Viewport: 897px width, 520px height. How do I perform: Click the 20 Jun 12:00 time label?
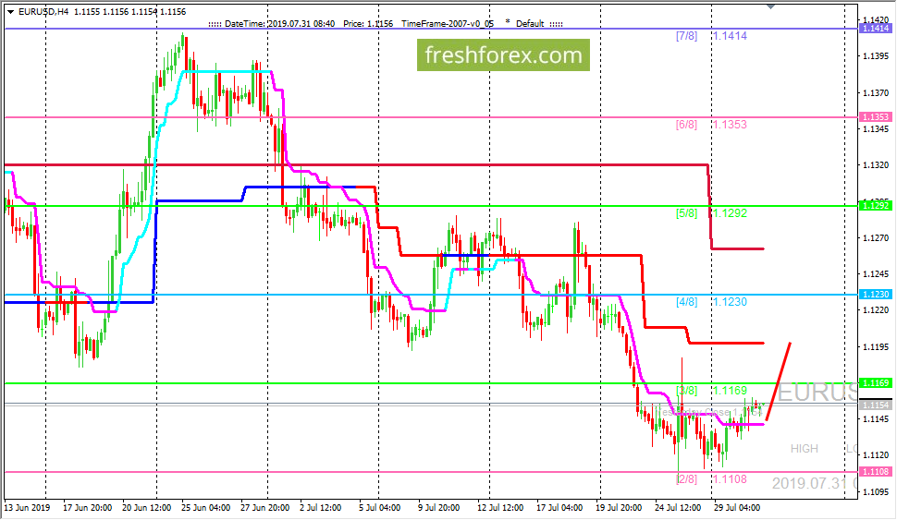click(146, 507)
